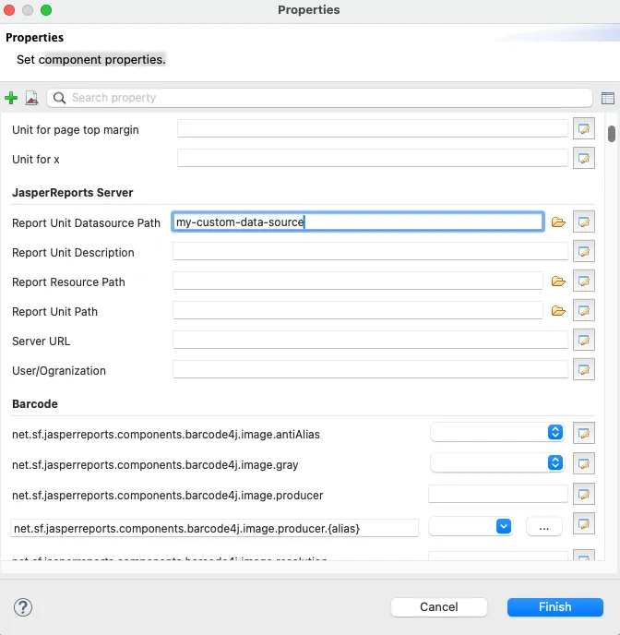The width and height of the screenshot is (620, 635).
Task: Open expression editor for barcode4j.image.producer
Action: pyautogui.click(x=584, y=495)
